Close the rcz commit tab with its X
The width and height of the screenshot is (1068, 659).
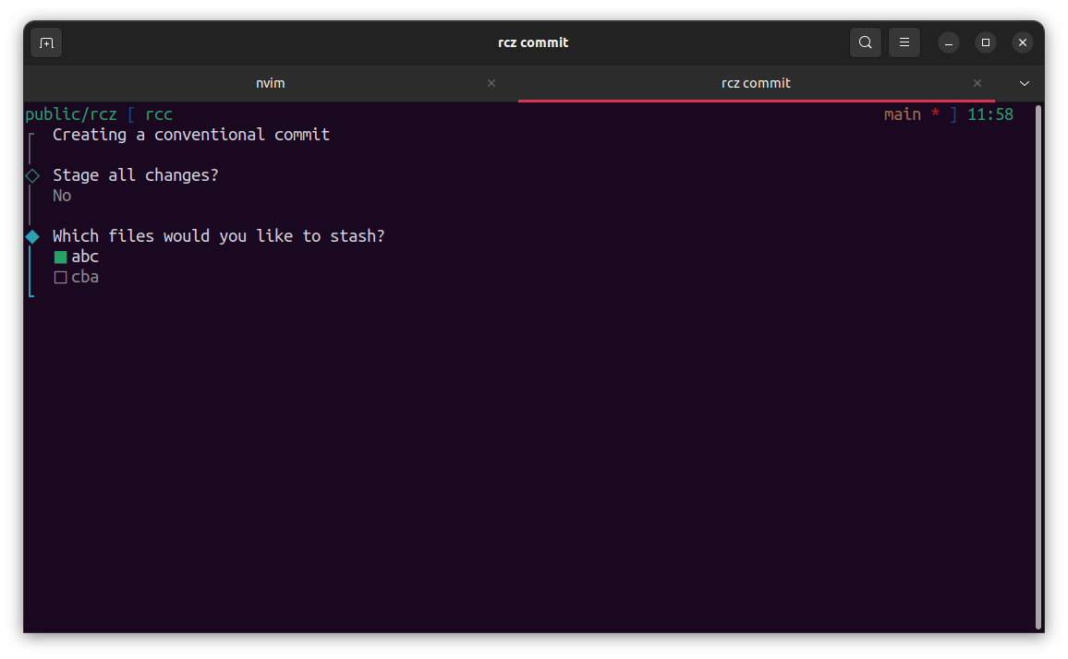click(977, 83)
